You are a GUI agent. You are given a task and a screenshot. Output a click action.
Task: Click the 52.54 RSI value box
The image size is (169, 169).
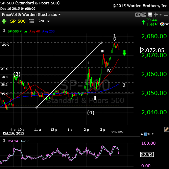(x=147, y=154)
